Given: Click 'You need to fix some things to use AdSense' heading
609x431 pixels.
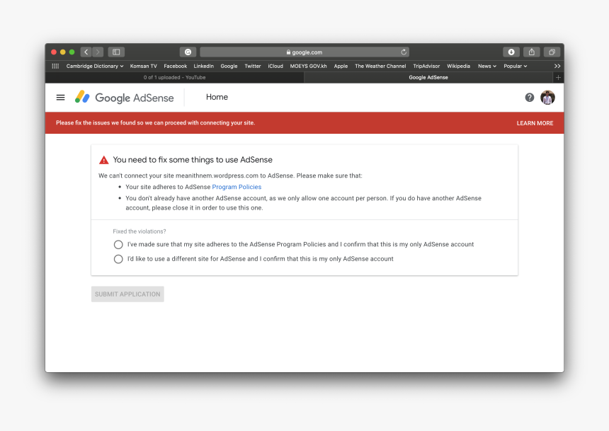Looking at the screenshot, I should click(193, 159).
